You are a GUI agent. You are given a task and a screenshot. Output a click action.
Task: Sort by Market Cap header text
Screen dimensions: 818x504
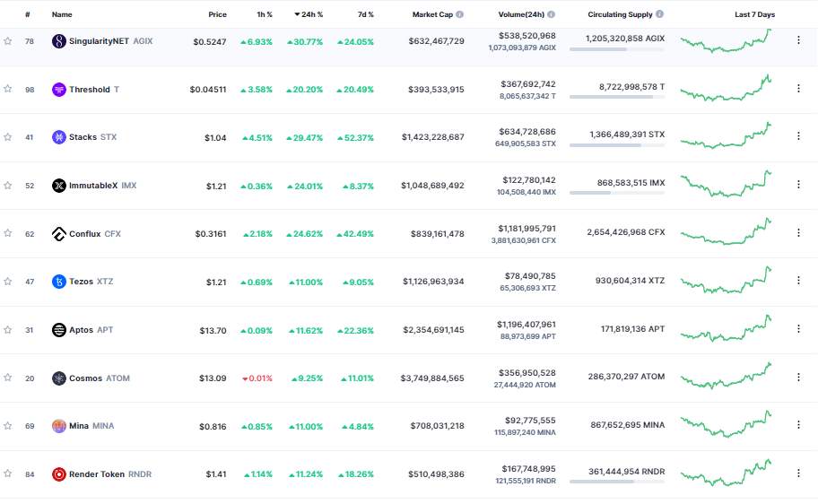click(432, 14)
